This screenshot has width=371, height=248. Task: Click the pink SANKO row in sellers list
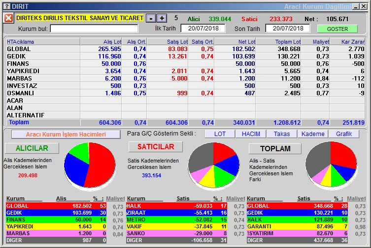(x=177, y=233)
